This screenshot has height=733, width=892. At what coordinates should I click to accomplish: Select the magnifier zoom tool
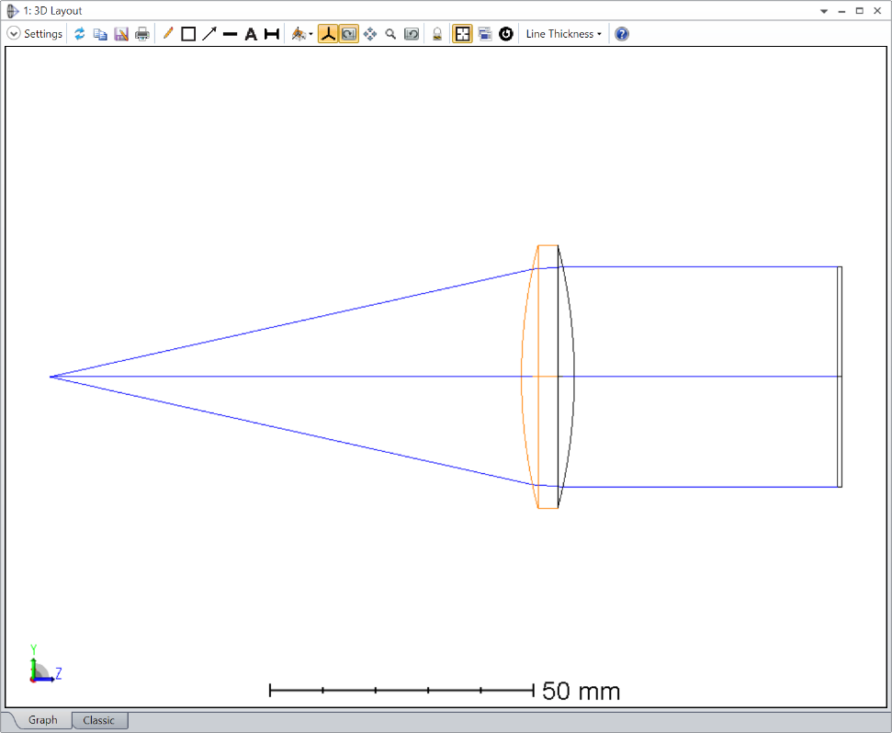[390, 34]
